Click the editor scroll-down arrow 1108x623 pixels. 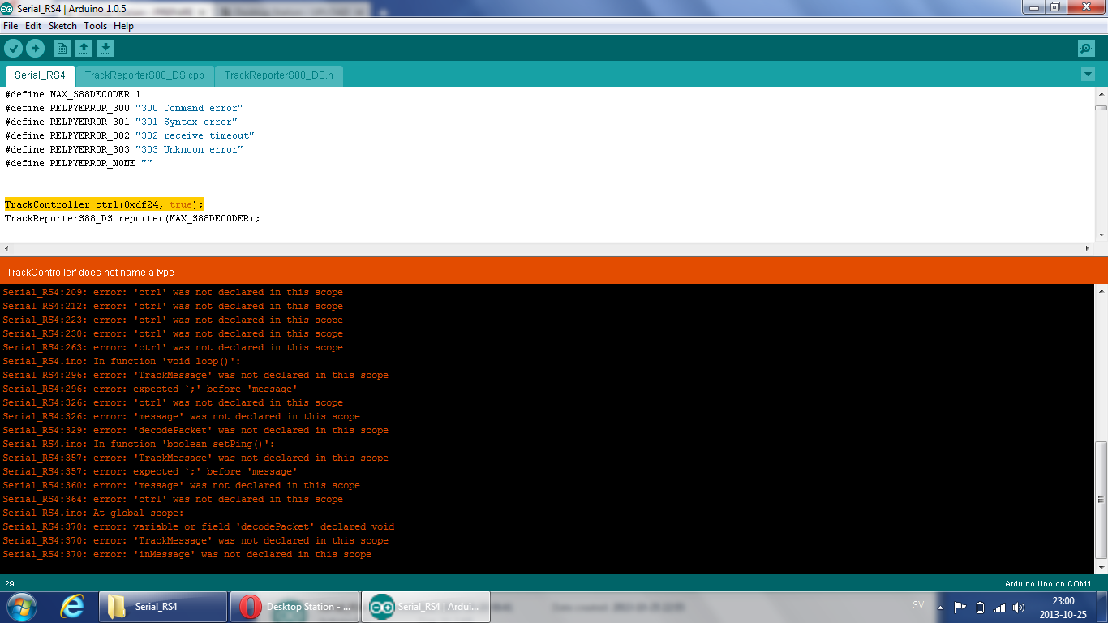[1101, 234]
